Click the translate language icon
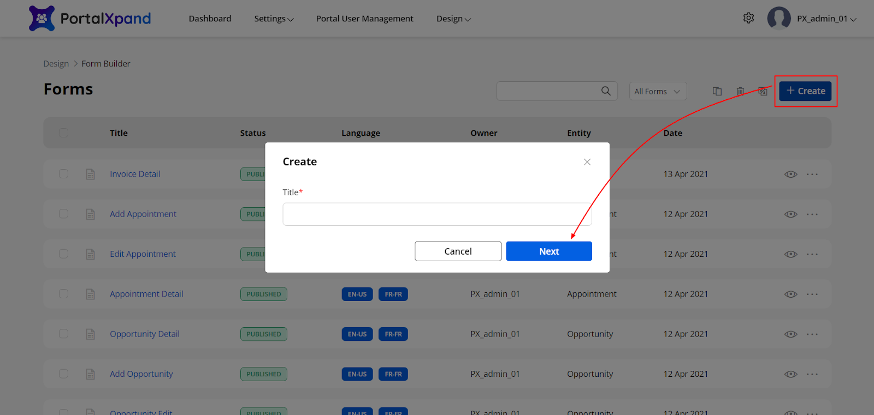Screen dimensions: 874x415 click(x=763, y=91)
